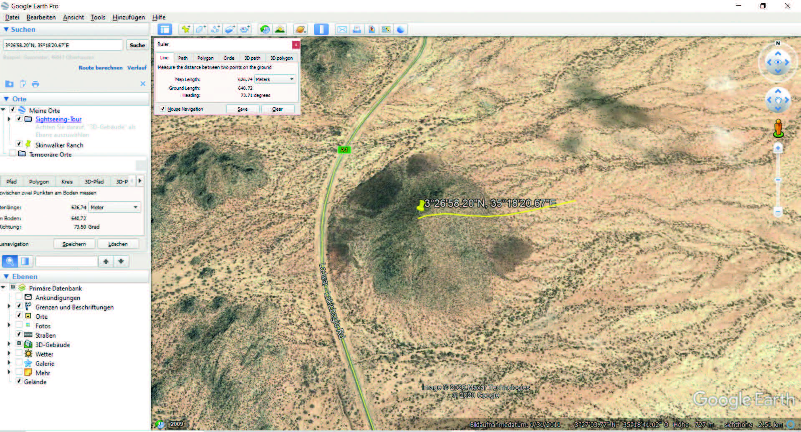801x432 pixels.
Task: Click the printer icon under search panel
Action: (x=35, y=84)
